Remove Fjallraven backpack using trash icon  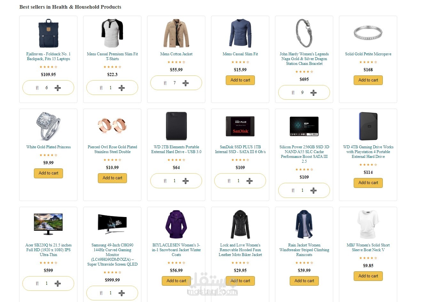(x=37, y=88)
